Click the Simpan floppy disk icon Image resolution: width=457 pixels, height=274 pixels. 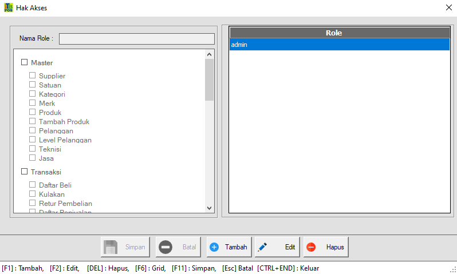[111, 247]
